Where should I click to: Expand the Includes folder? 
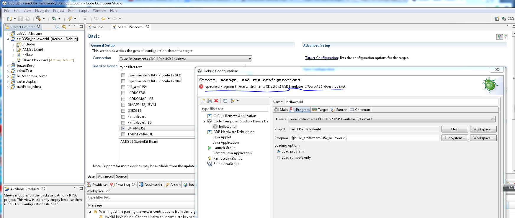13,44
